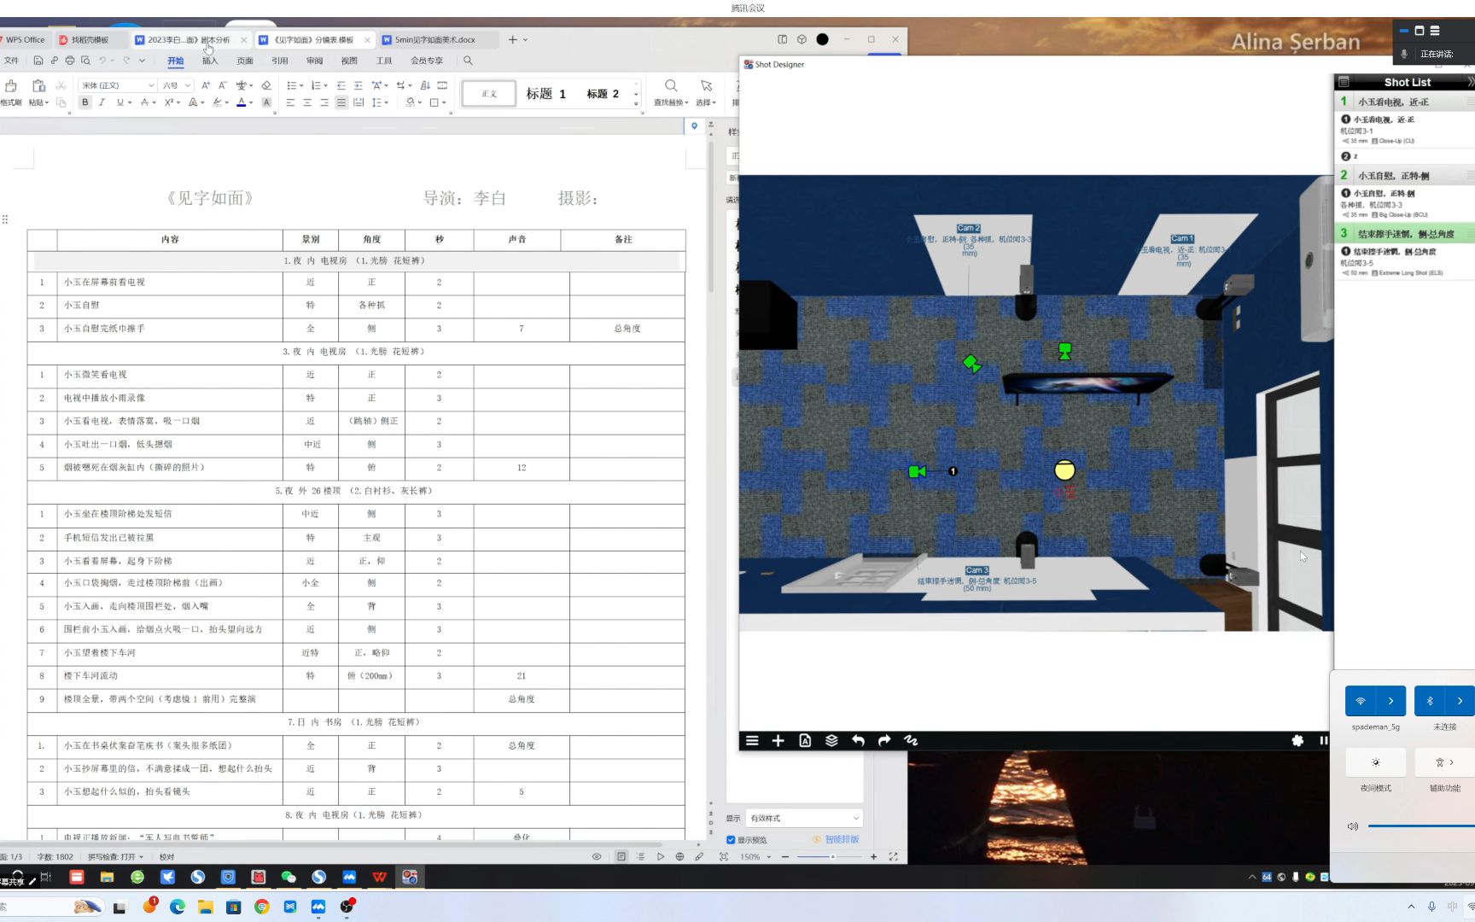The width and height of the screenshot is (1475, 922).
Task: Pause the animation in Shot Designer
Action: pyautogui.click(x=1324, y=741)
